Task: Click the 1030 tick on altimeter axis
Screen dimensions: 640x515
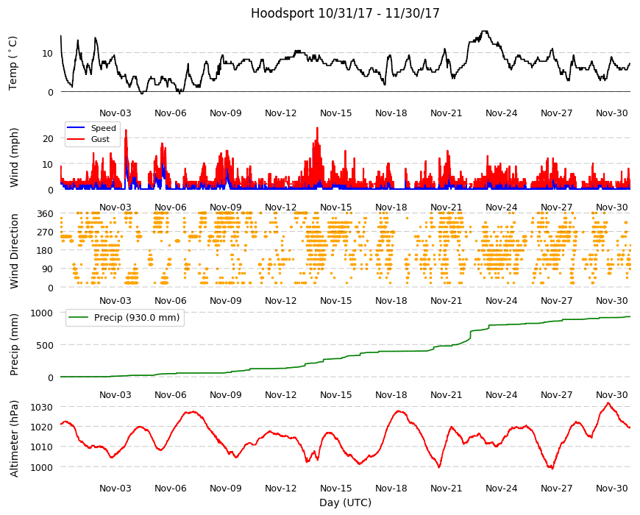Action: click(x=43, y=408)
